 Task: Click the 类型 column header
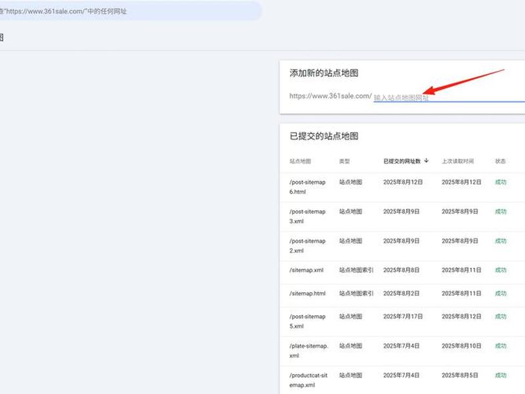click(345, 161)
